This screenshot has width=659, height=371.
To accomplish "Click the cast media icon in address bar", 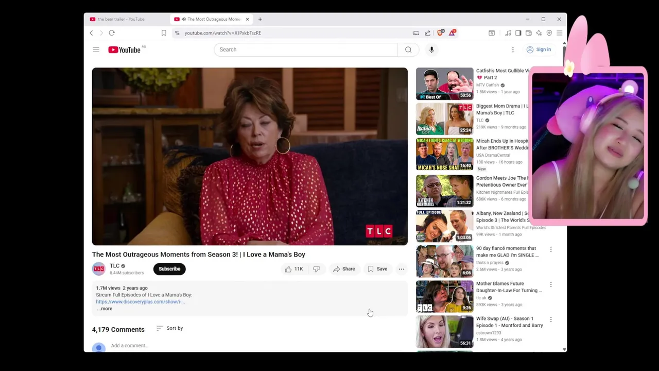I will tap(416, 33).
